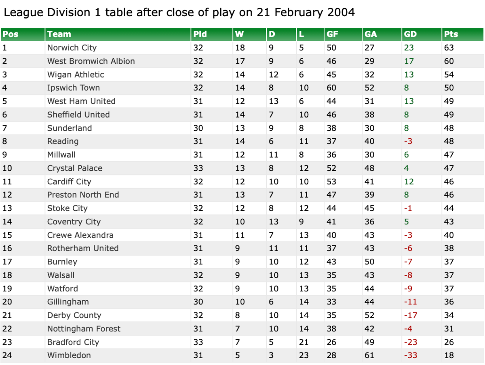
Task: Select the Pld column header
Action: click(x=200, y=34)
